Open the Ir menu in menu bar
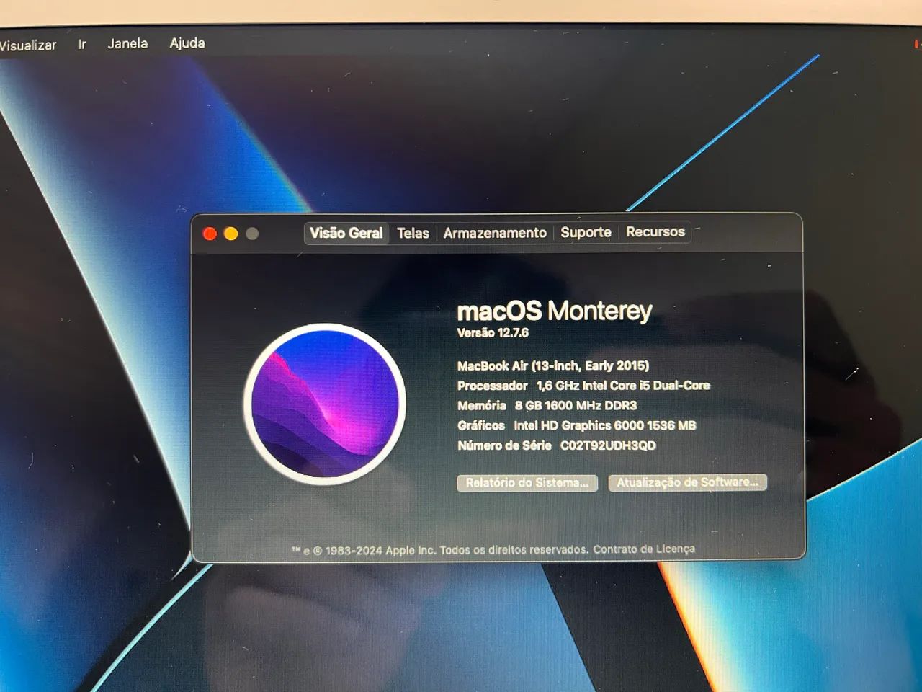 [82, 44]
